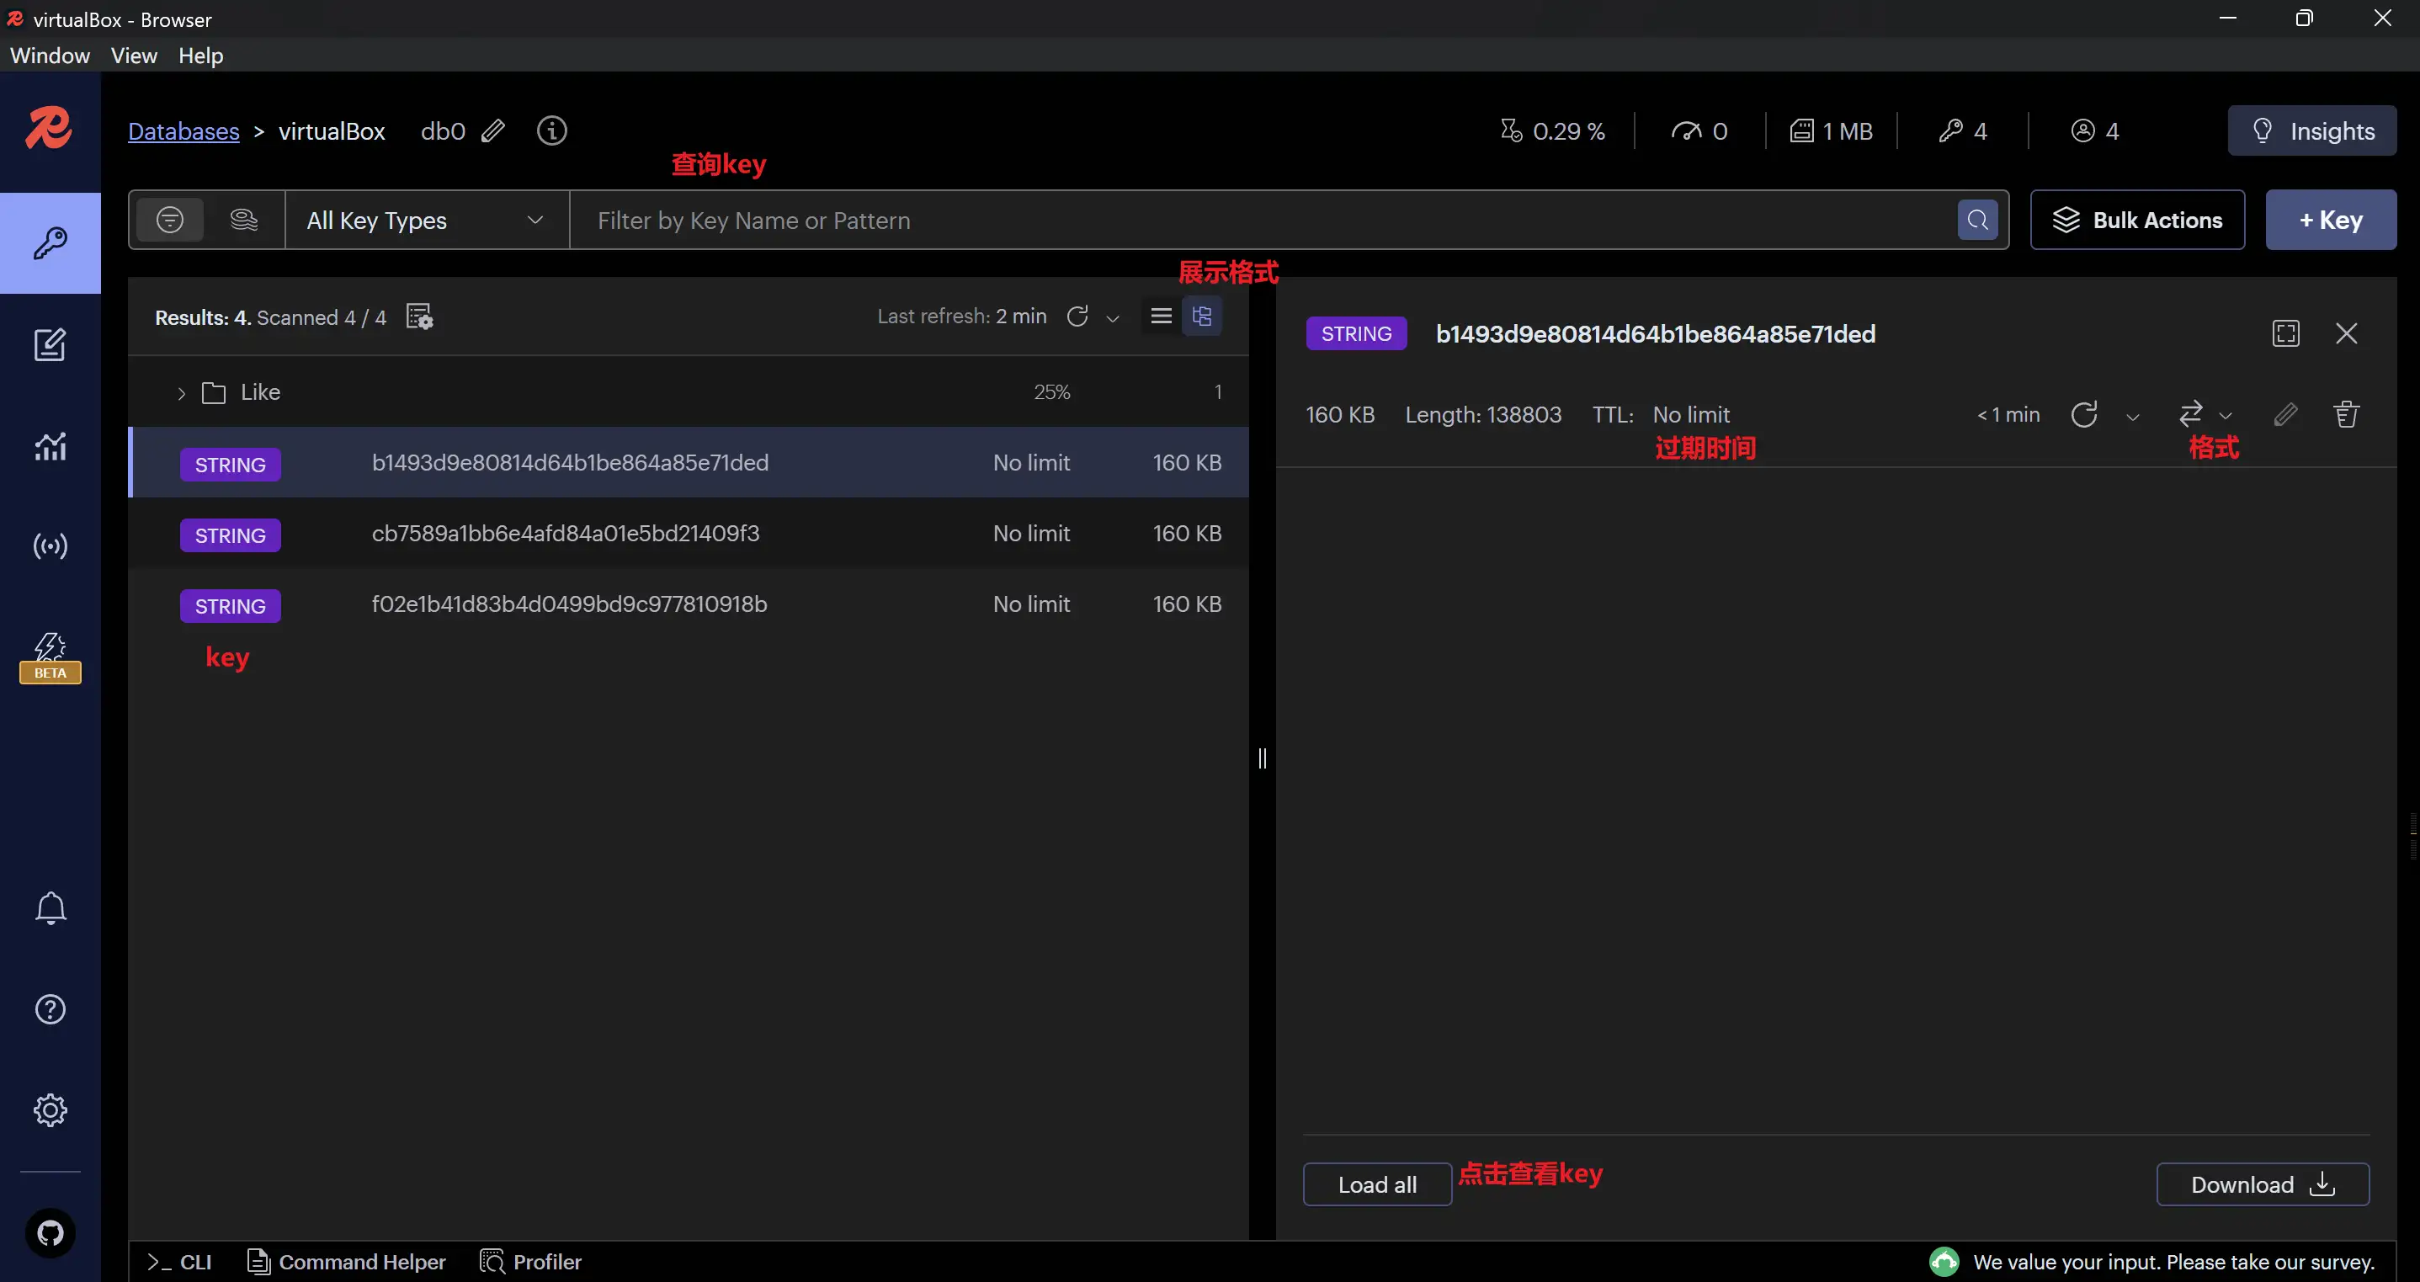Click the search magnifier button in filter
The image size is (2420, 1282).
(x=1977, y=220)
